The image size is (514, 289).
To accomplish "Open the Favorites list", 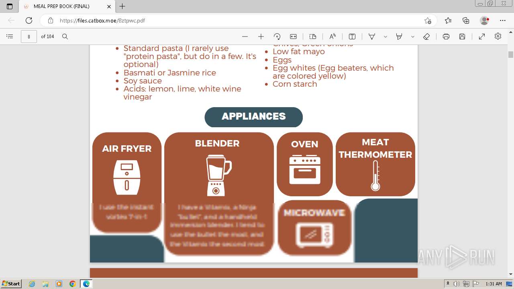I will point(448,20).
